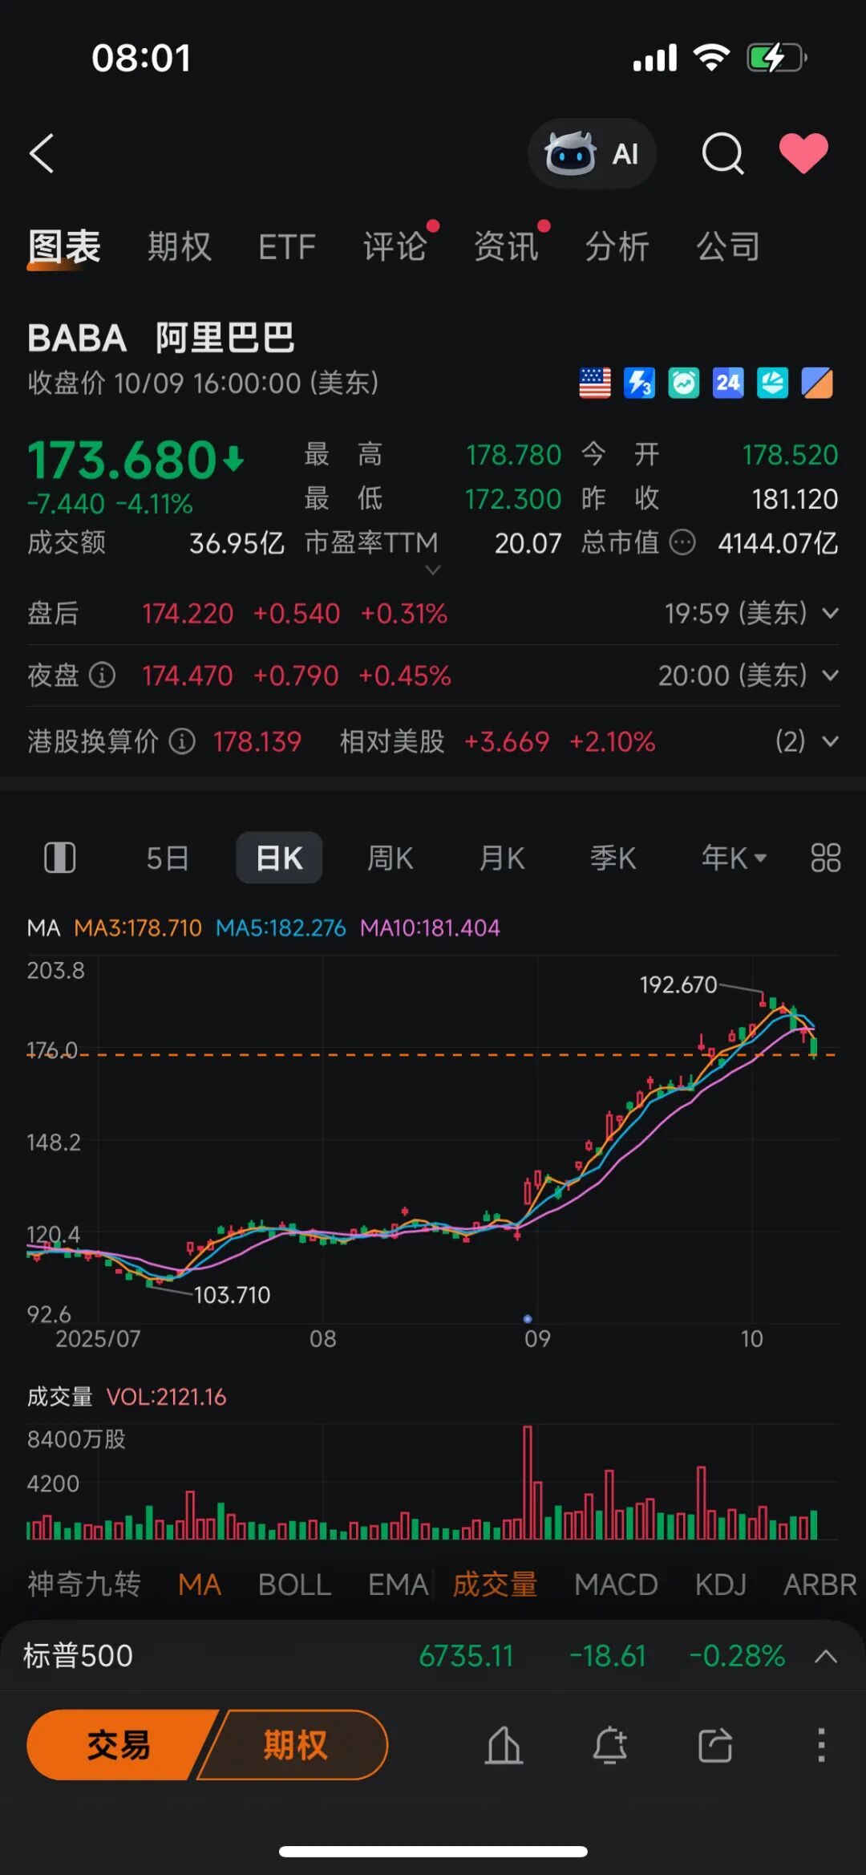This screenshot has width=866, height=1875.
Task: Select the EMA indicator
Action: coord(398,1585)
